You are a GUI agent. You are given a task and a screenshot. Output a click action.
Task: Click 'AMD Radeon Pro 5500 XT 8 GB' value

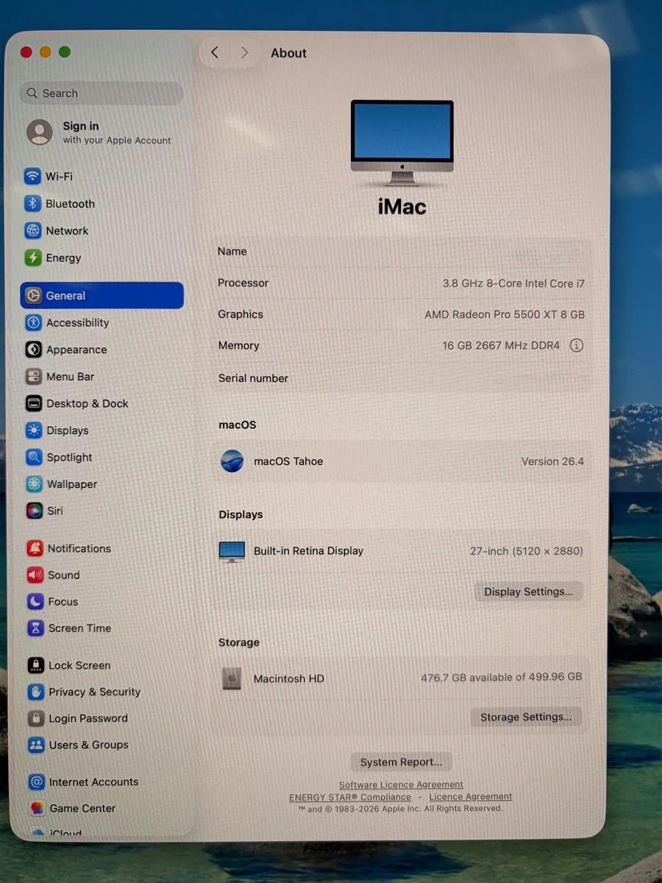click(505, 314)
